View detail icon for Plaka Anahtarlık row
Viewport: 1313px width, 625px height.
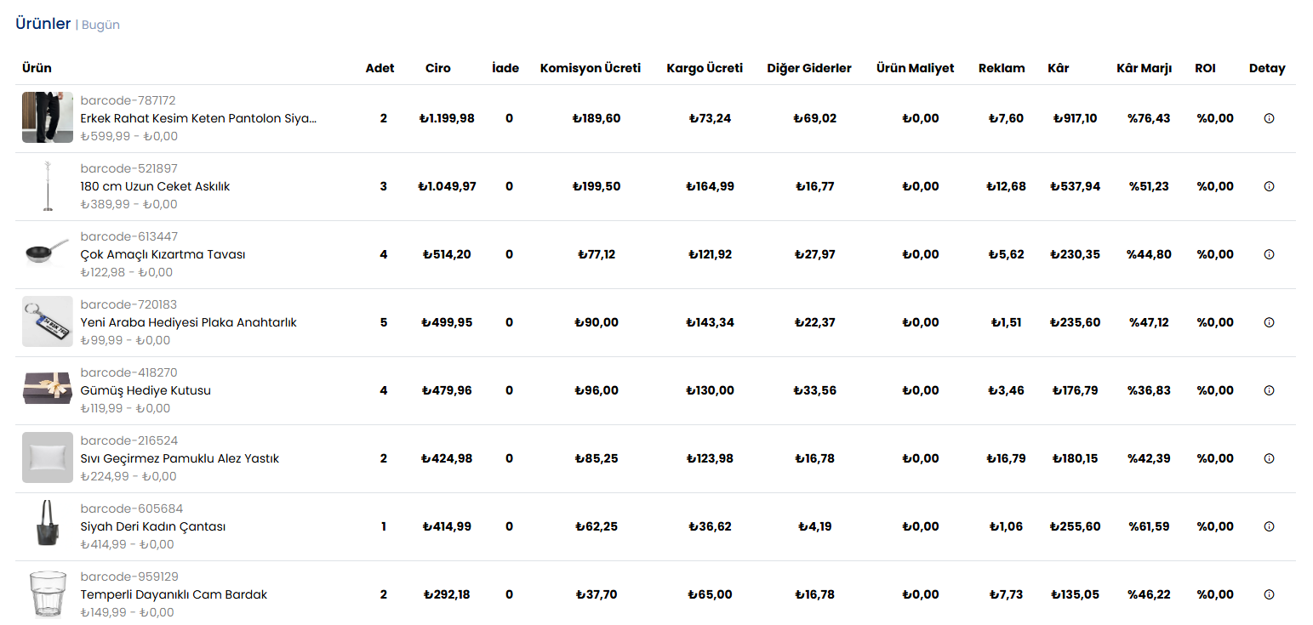[x=1269, y=322]
